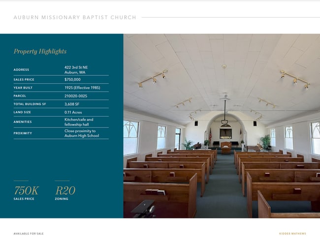Image resolution: width=320 pixels, height=248 pixels.
Task: Click the year built value 1925
Action: pyautogui.click(x=82, y=88)
